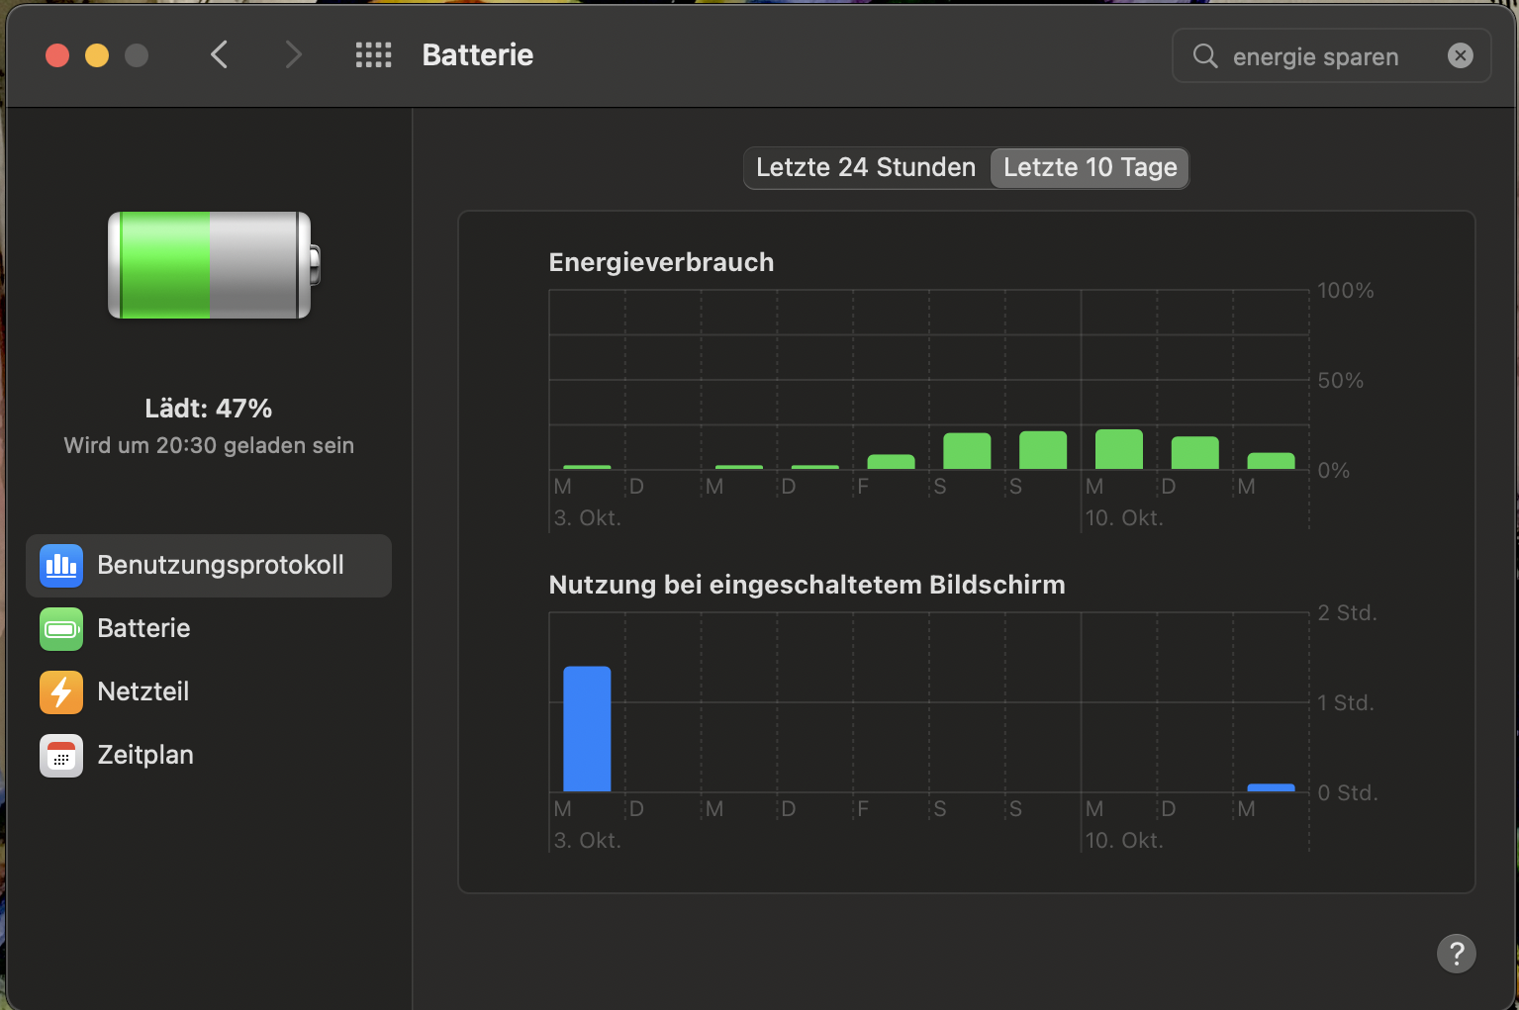
Task: Open help with the question mark button
Action: (1456, 954)
